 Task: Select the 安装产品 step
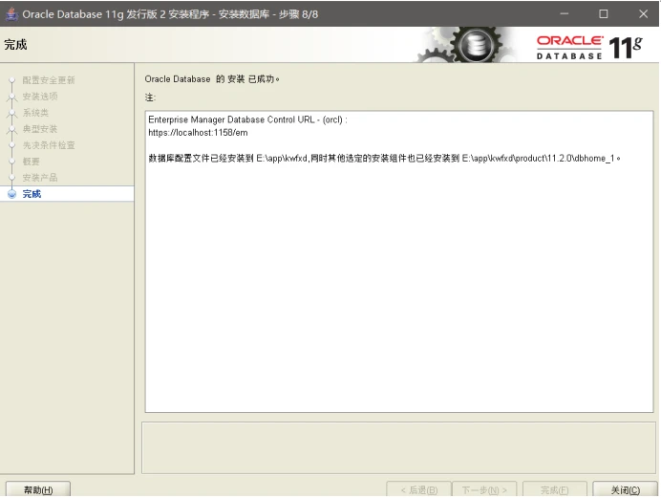40,178
